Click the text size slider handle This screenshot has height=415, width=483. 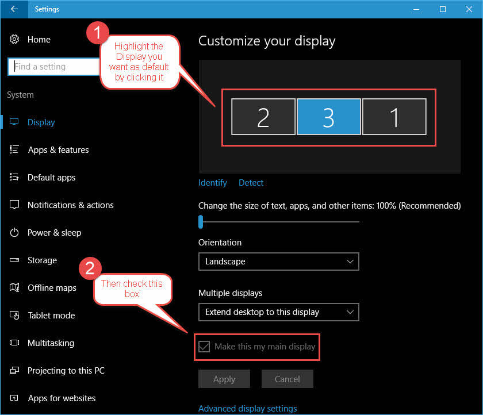point(201,221)
